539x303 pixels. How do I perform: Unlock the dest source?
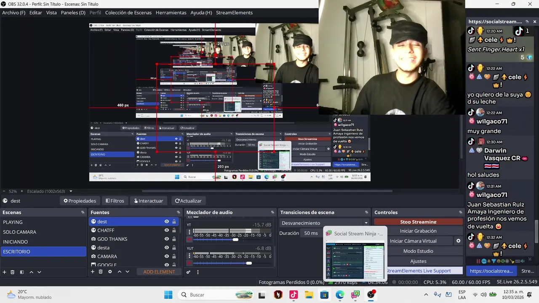click(x=174, y=221)
